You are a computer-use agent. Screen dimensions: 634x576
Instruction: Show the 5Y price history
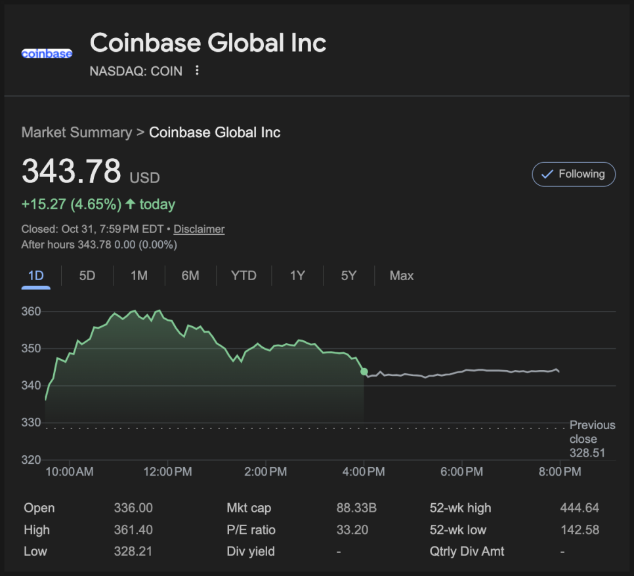tap(349, 276)
